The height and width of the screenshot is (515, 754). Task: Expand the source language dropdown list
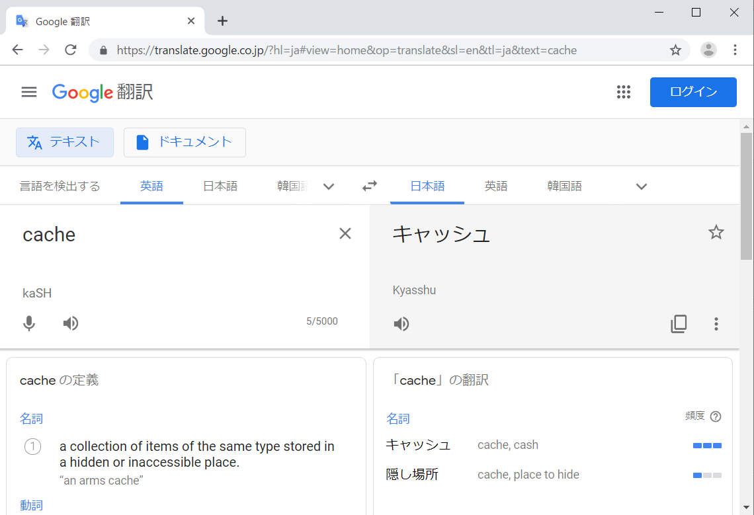point(329,186)
